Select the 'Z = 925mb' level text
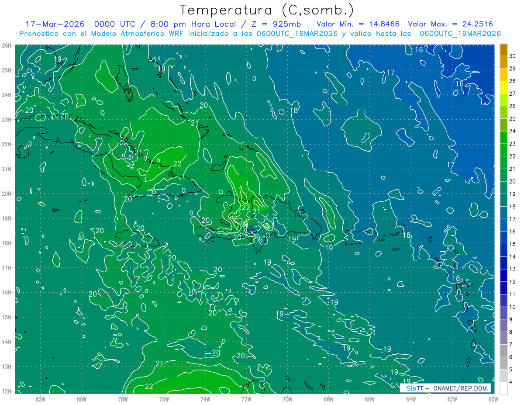The image size is (524, 405). pyautogui.click(x=276, y=24)
